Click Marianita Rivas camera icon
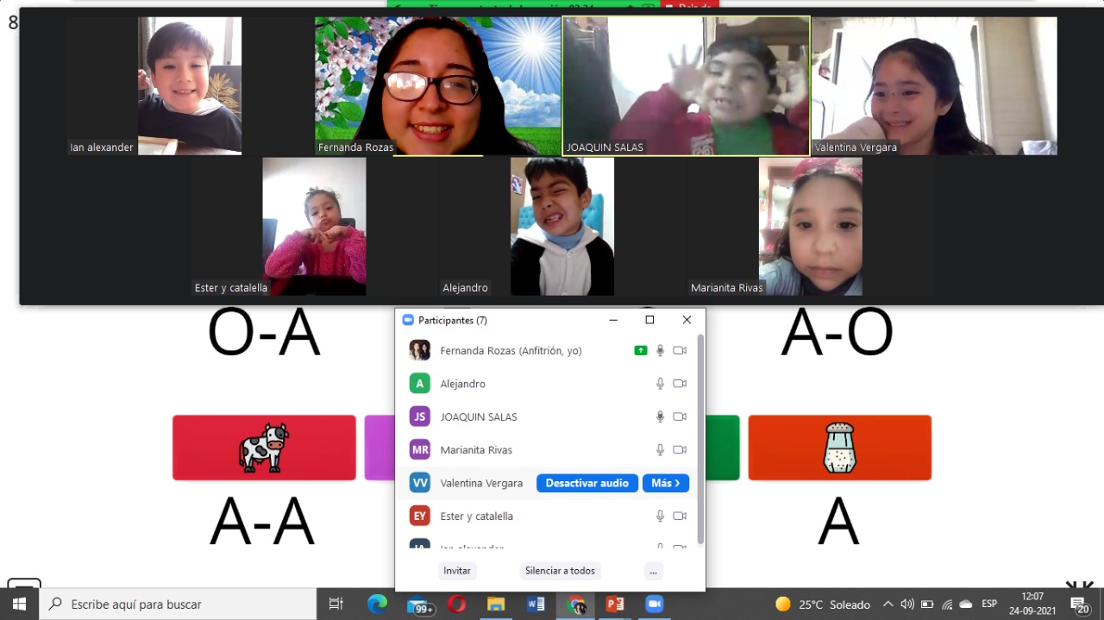Viewport: 1104px width, 620px height. tap(680, 449)
